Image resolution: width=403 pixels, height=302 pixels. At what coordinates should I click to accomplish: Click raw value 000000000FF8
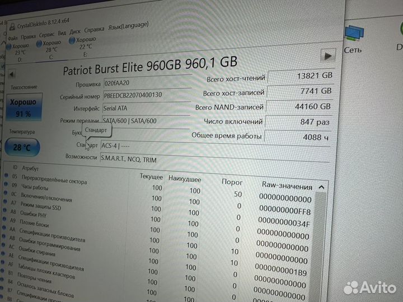[x=285, y=210]
